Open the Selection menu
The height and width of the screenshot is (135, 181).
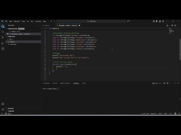coord(17,21)
